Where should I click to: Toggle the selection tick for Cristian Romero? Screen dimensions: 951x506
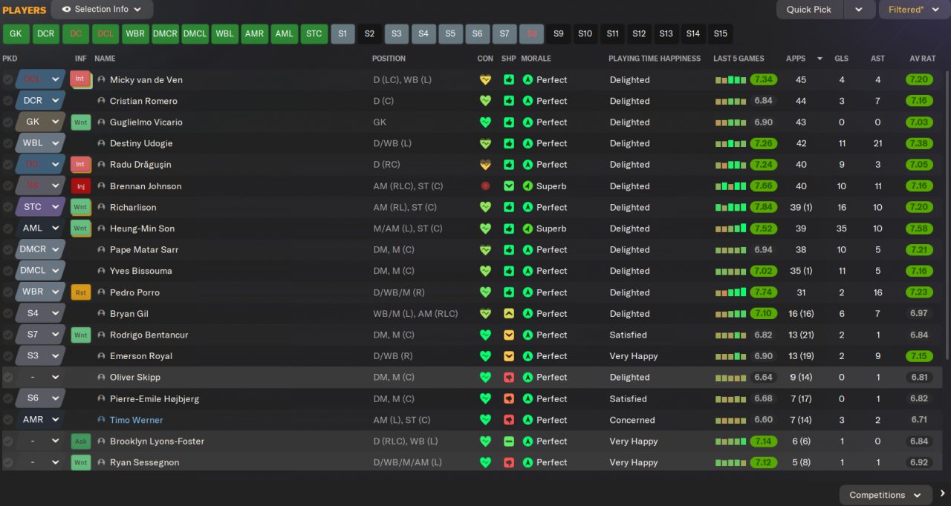point(7,101)
